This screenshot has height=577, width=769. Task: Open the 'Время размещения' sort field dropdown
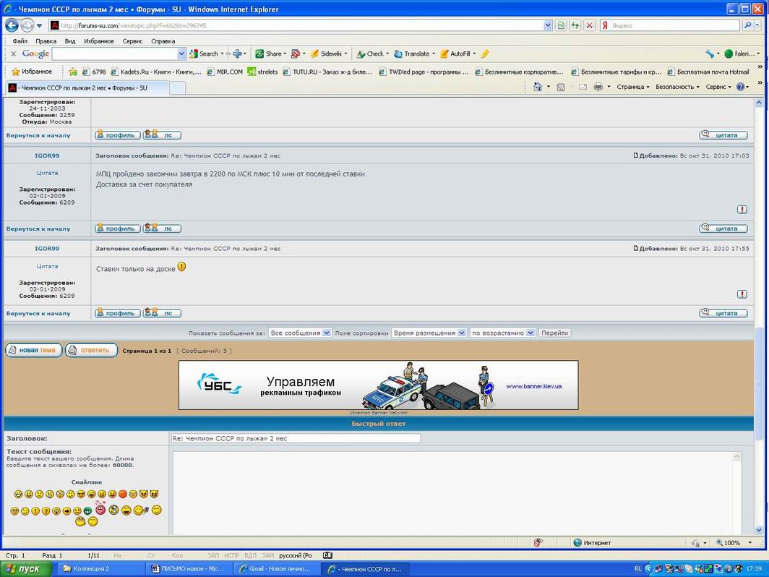point(429,333)
